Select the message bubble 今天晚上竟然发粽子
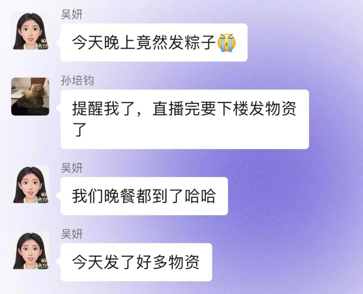The height and width of the screenshot is (294, 363). tap(154, 42)
